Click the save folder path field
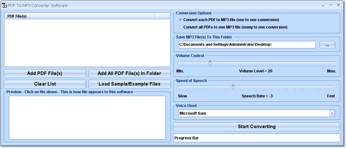This screenshot has height=148, width=346. coord(247,45)
